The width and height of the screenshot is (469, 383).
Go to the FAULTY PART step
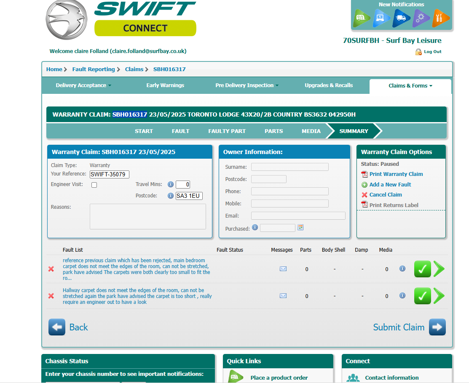227,131
